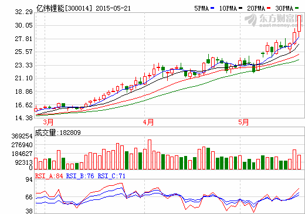Click the 14.38 price axis value
Viewport: 305px width, 214px height.
pos(23,118)
